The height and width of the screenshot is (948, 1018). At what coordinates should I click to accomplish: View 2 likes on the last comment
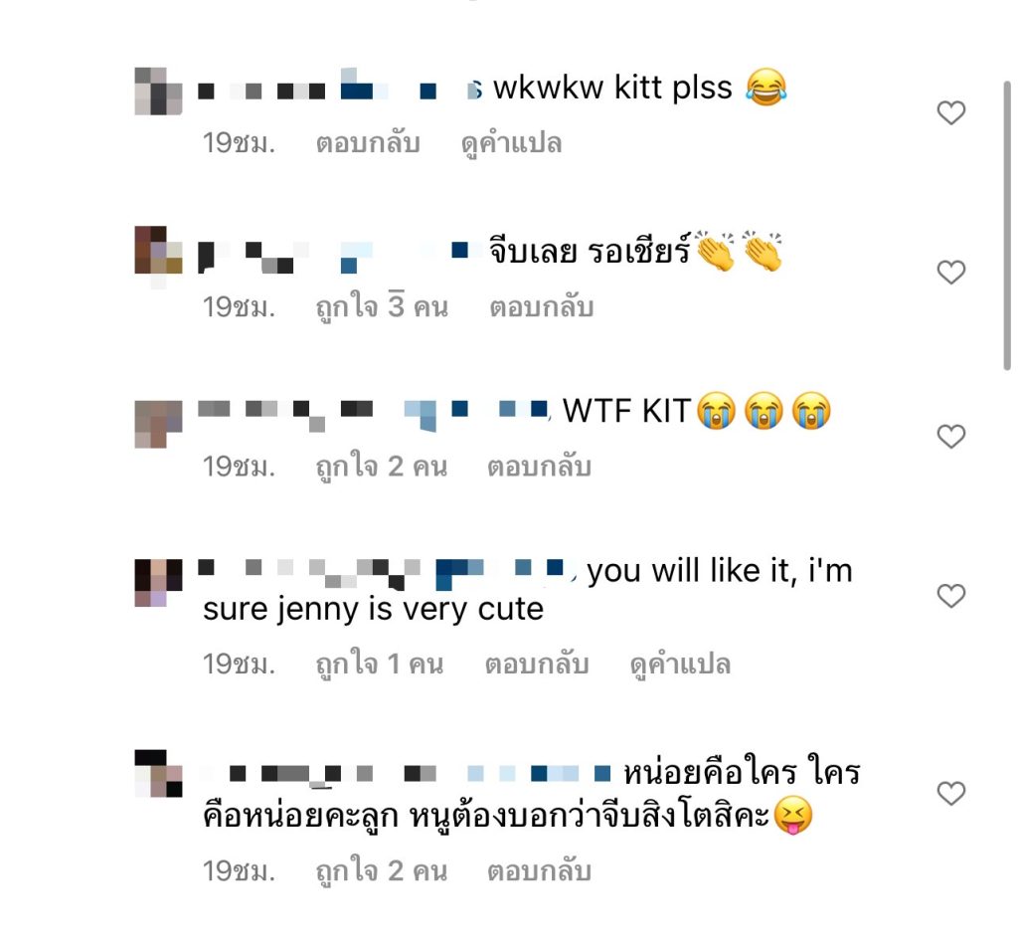382,870
